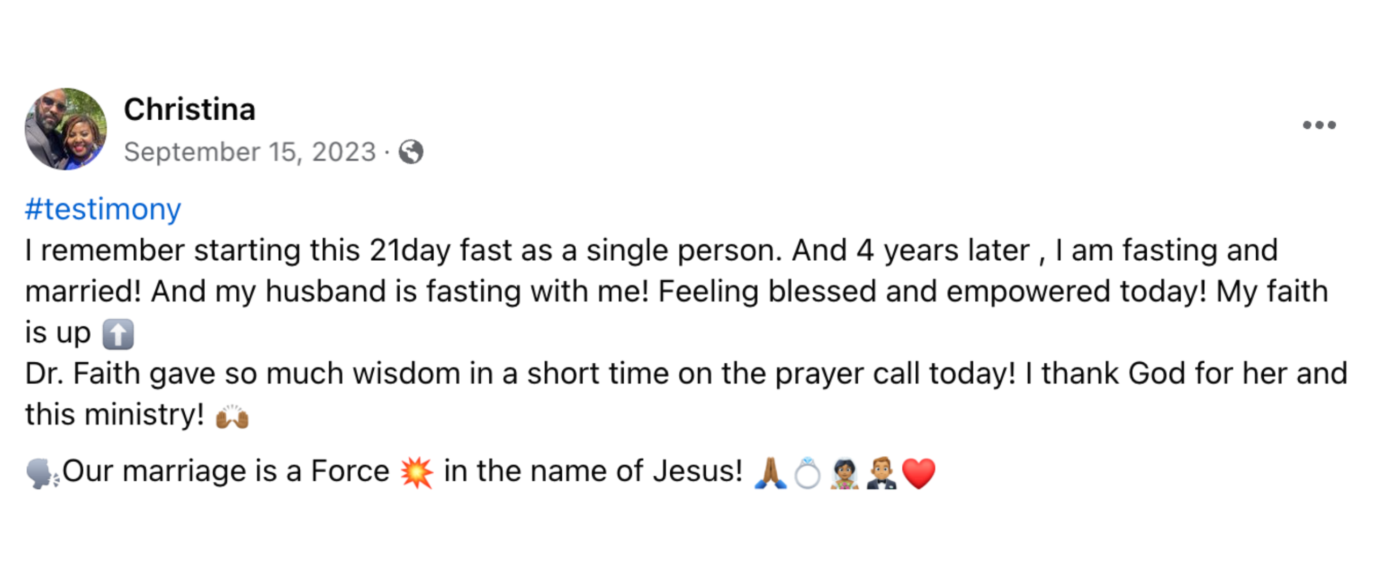Click the word "21day" in the post
Screen dimensions: 1375x572
(410, 251)
